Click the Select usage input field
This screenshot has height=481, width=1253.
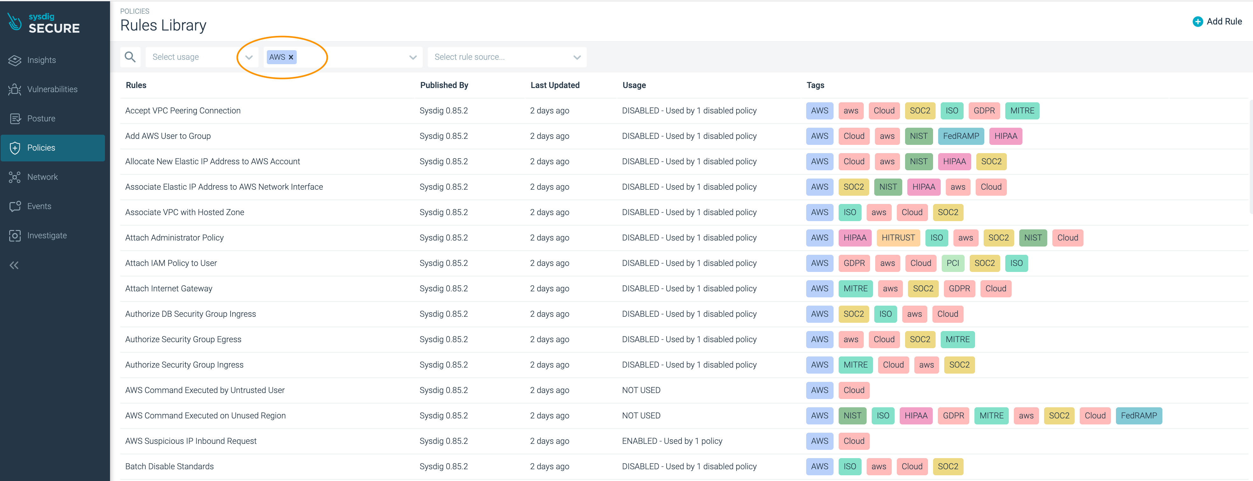click(201, 57)
